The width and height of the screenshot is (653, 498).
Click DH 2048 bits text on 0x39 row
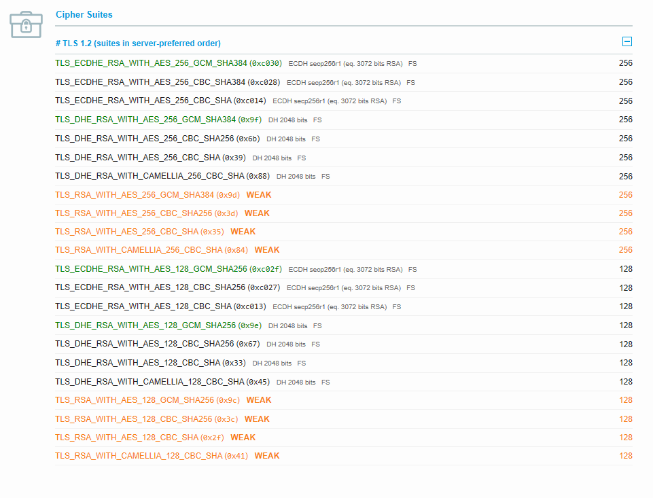[x=272, y=158]
